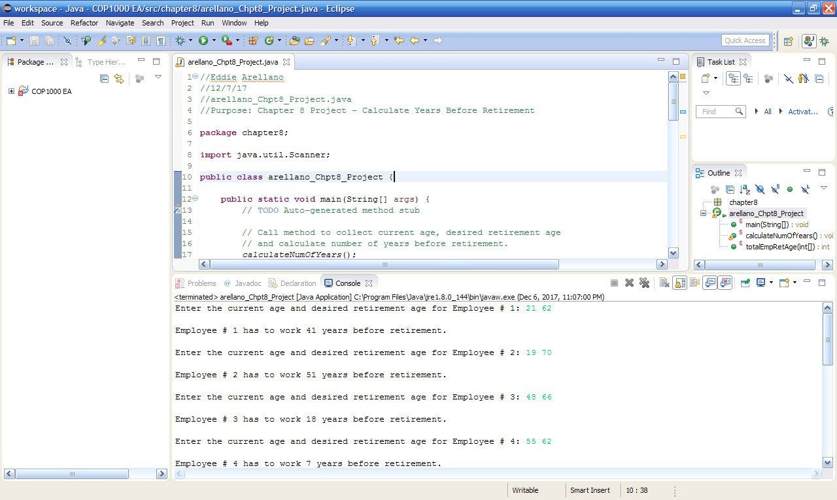The image size is (837, 500).
Task: Click the console Terminate stop icon
Action: (615, 283)
